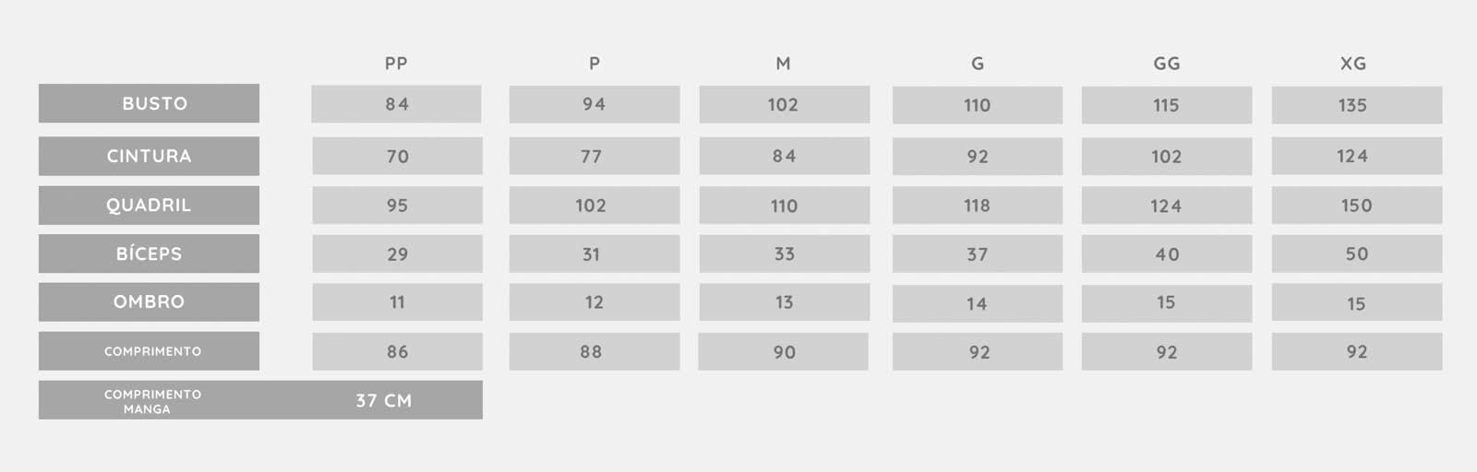The height and width of the screenshot is (472, 1477).
Task: Click the COMPRIMENTO cell showing 88
Action: [594, 351]
